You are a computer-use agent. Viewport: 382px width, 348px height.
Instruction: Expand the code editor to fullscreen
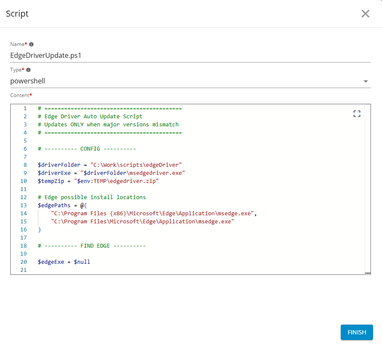coord(357,114)
